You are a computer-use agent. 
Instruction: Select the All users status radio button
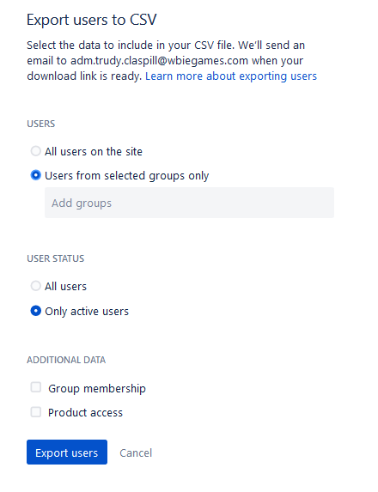pos(36,286)
